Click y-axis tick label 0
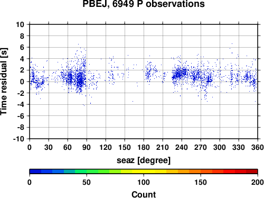The image size is (264, 198). (22, 82)
